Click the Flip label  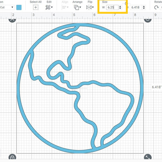coord(90,2)
